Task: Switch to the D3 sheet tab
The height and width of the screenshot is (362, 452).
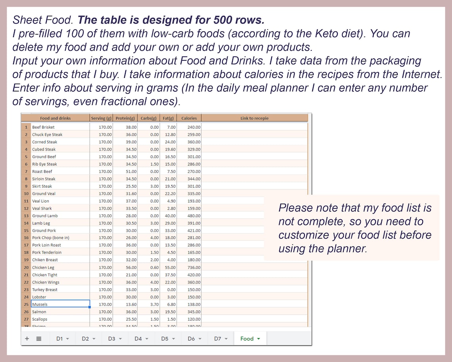Action: coord(112,338)
